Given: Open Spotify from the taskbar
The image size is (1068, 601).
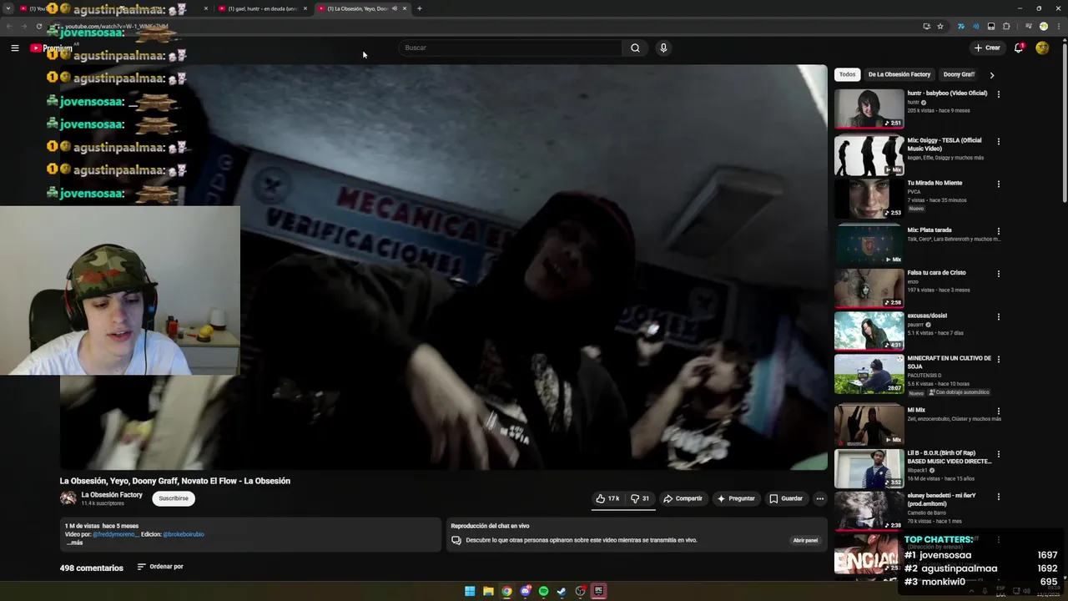Looking at the screenshot, I should 543,591.
